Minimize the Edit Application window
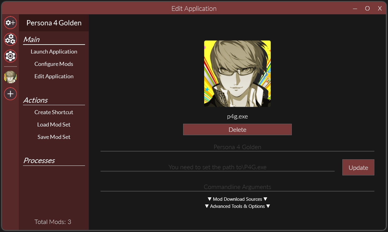Image resolution: width=388 pixels, height=232 pixels. coord(355,9)
